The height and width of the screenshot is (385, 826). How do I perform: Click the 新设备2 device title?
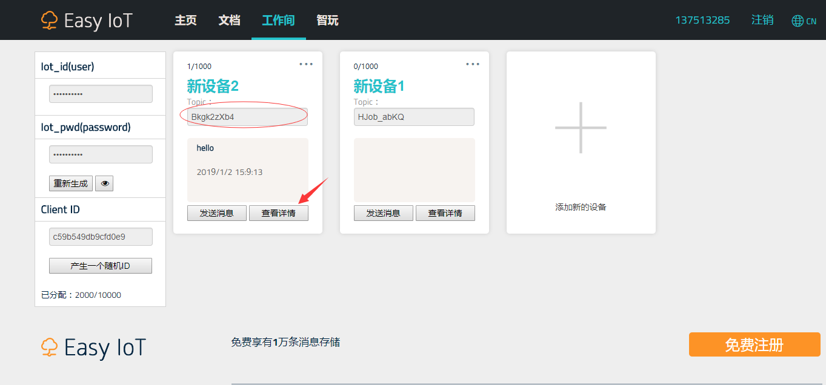tap(213, 86)
